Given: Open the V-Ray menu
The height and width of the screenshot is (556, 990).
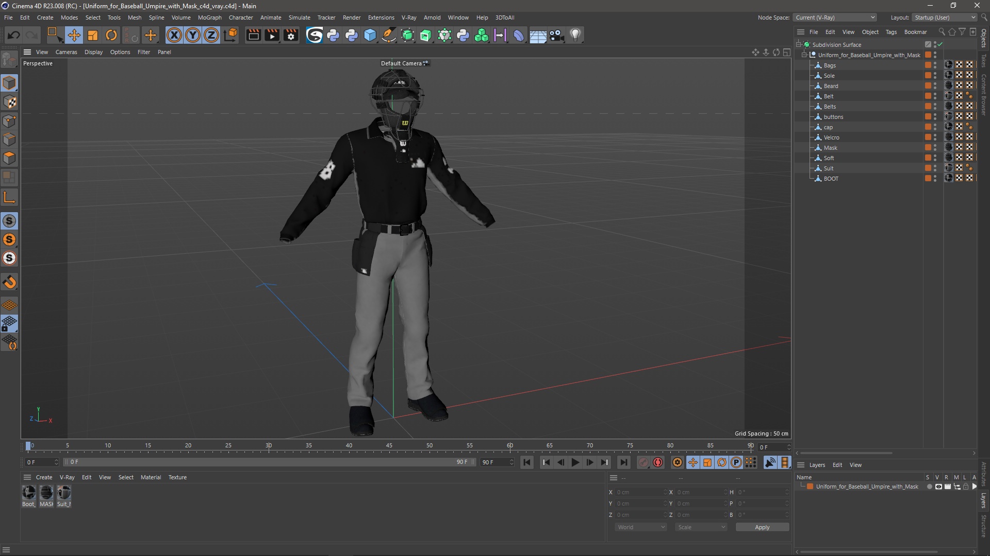Looking at the screenshot, I should pos(409,18).
